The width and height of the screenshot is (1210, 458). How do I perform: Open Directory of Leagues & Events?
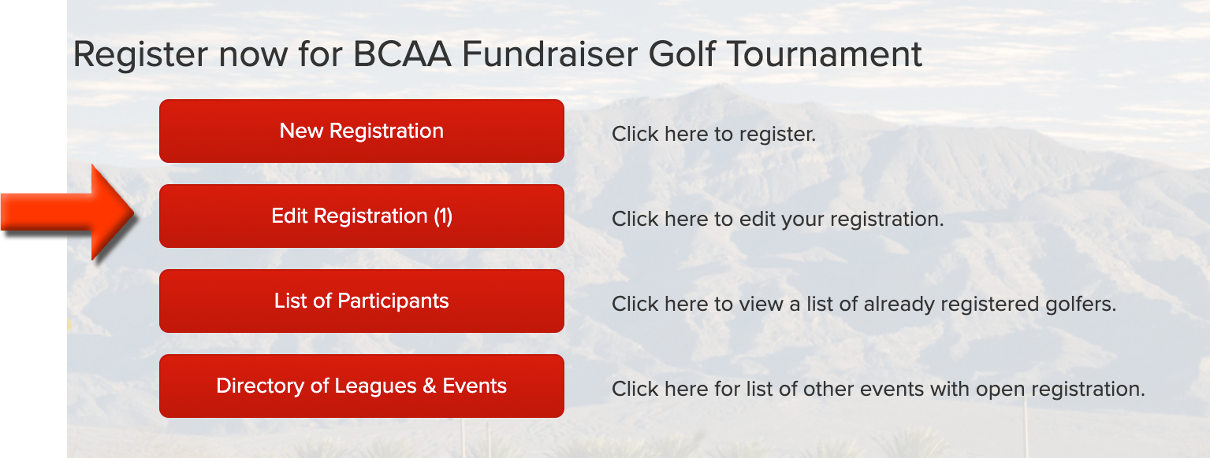coord(362,386)
